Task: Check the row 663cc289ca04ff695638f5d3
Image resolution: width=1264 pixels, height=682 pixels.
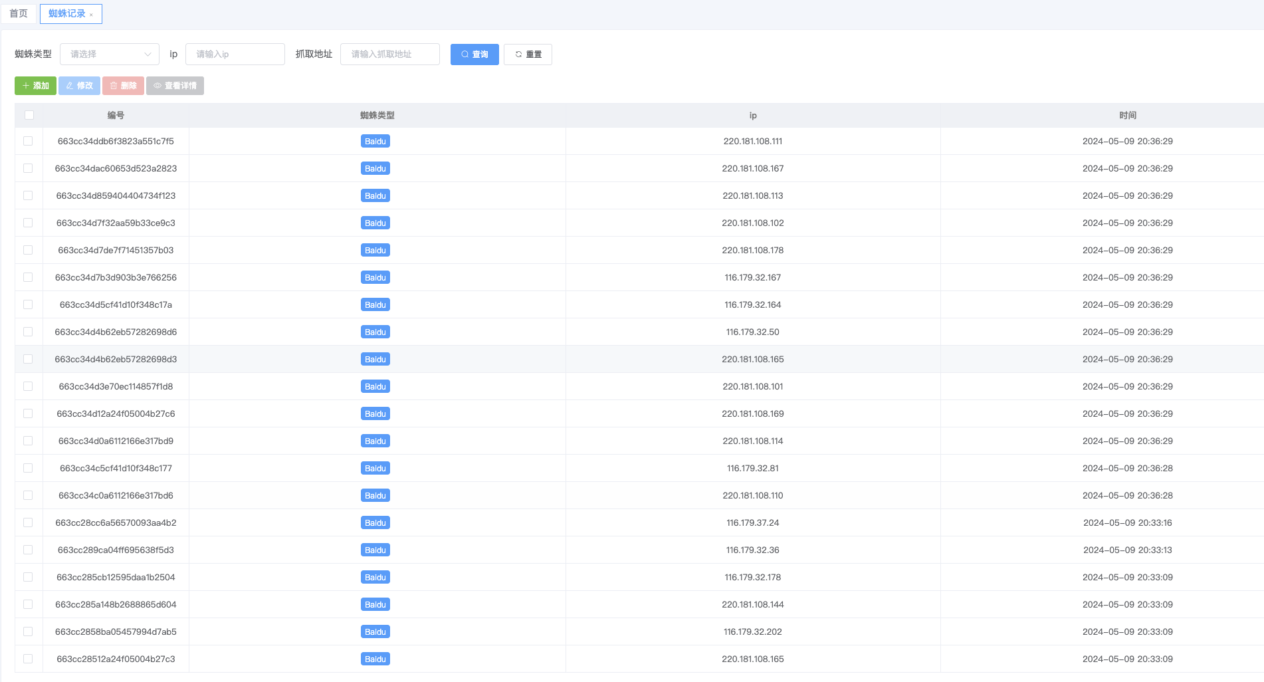Action: pyautogui.click(x=28, y=550)
